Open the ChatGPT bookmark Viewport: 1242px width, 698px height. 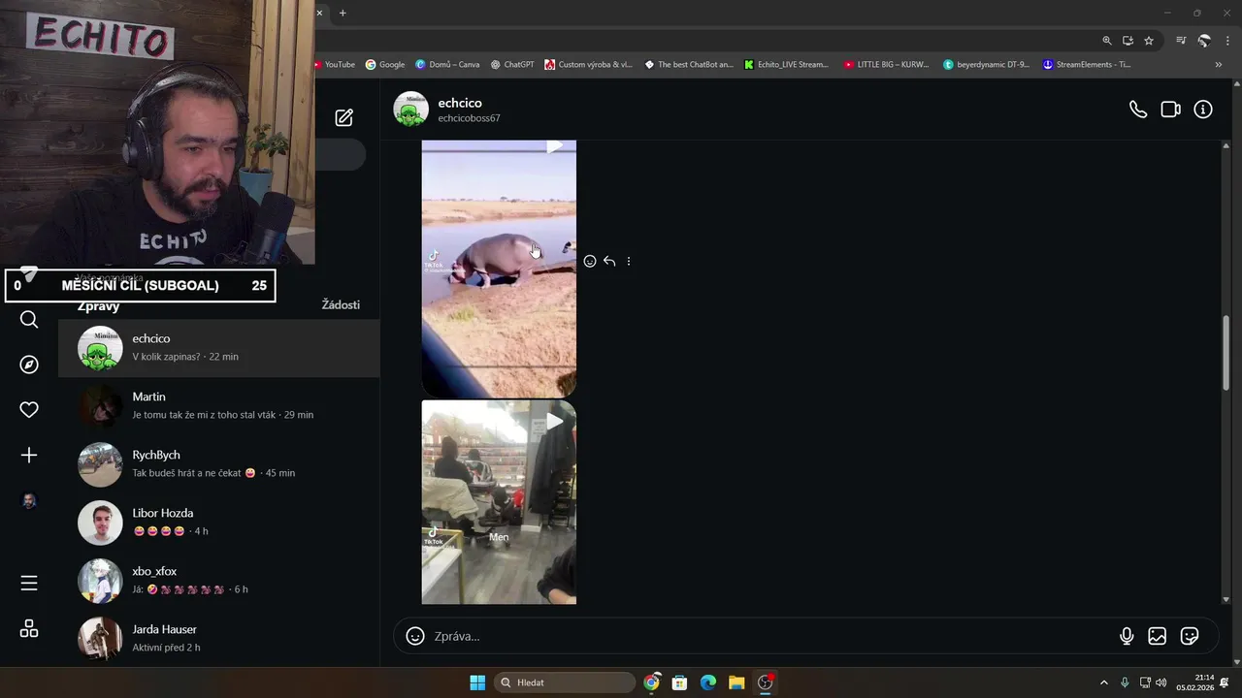click(512, 65)
